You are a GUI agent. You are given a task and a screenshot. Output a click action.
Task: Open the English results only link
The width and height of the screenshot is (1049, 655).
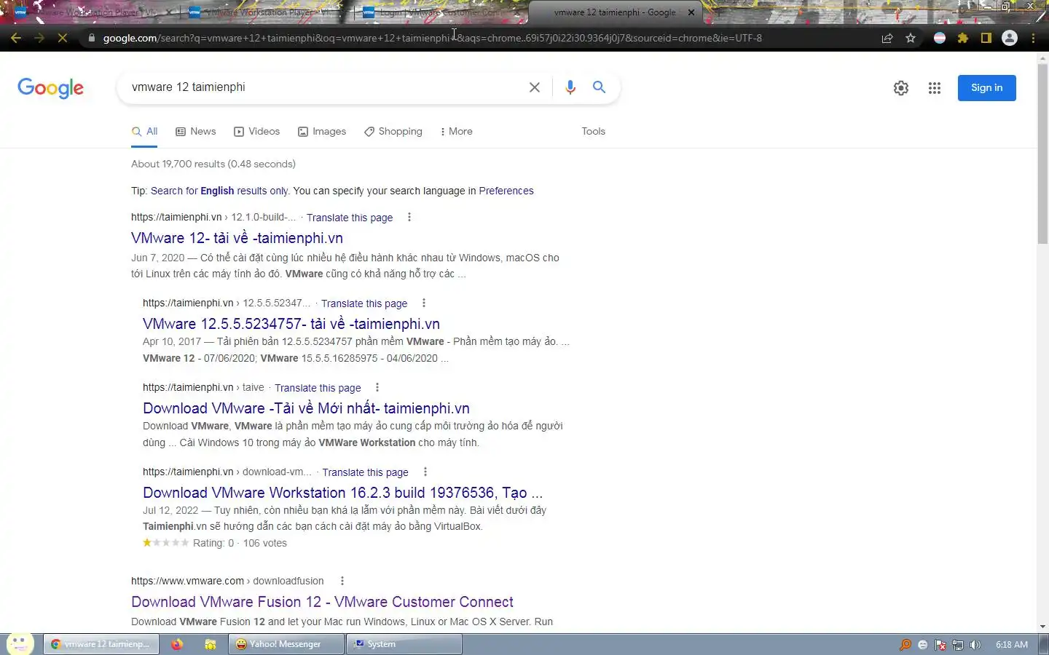[x=219, y=191]
